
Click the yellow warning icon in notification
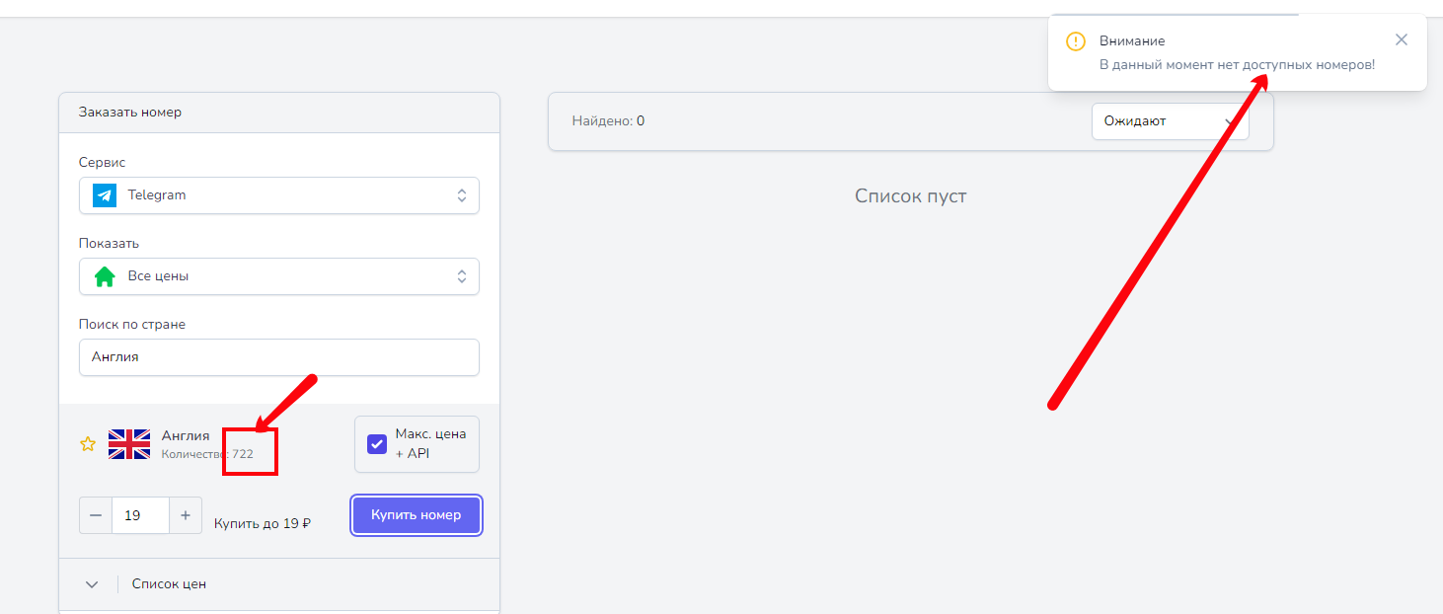click(1076, 41)
